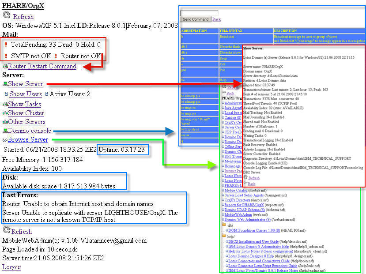Click the database icon beside DOM Foundation Classes
Image resolution: width=366 pixels, height=274 pixels.
coord(226,230)
